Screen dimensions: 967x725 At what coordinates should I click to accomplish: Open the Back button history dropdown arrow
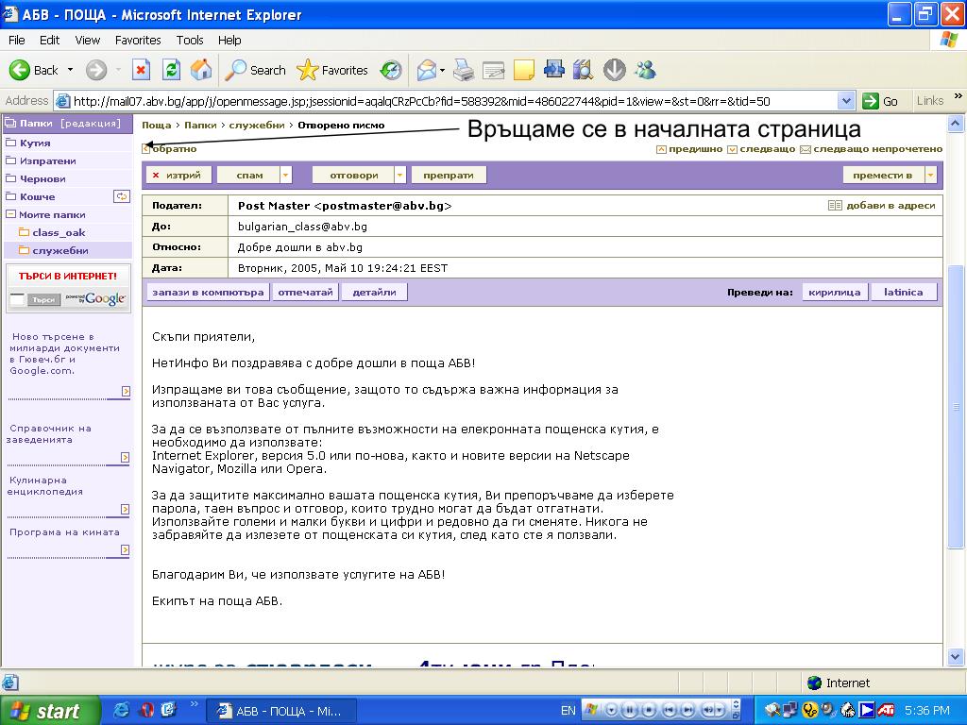point(70,70)
